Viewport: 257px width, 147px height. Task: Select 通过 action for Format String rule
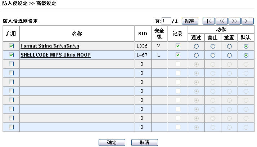(x=196, y=46)
